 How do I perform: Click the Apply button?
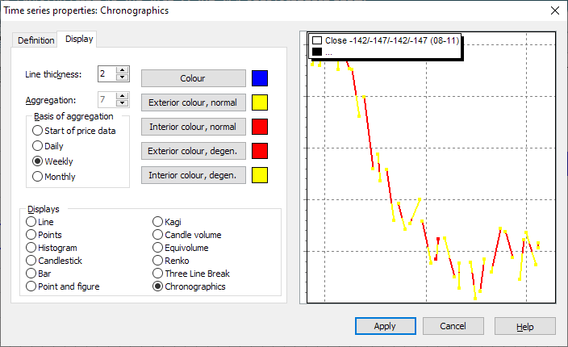point(385,326)
